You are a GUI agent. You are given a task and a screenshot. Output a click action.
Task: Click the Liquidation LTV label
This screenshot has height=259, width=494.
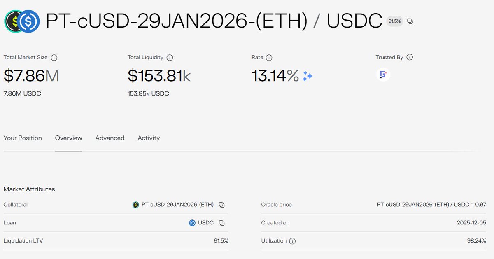point(23,241)
